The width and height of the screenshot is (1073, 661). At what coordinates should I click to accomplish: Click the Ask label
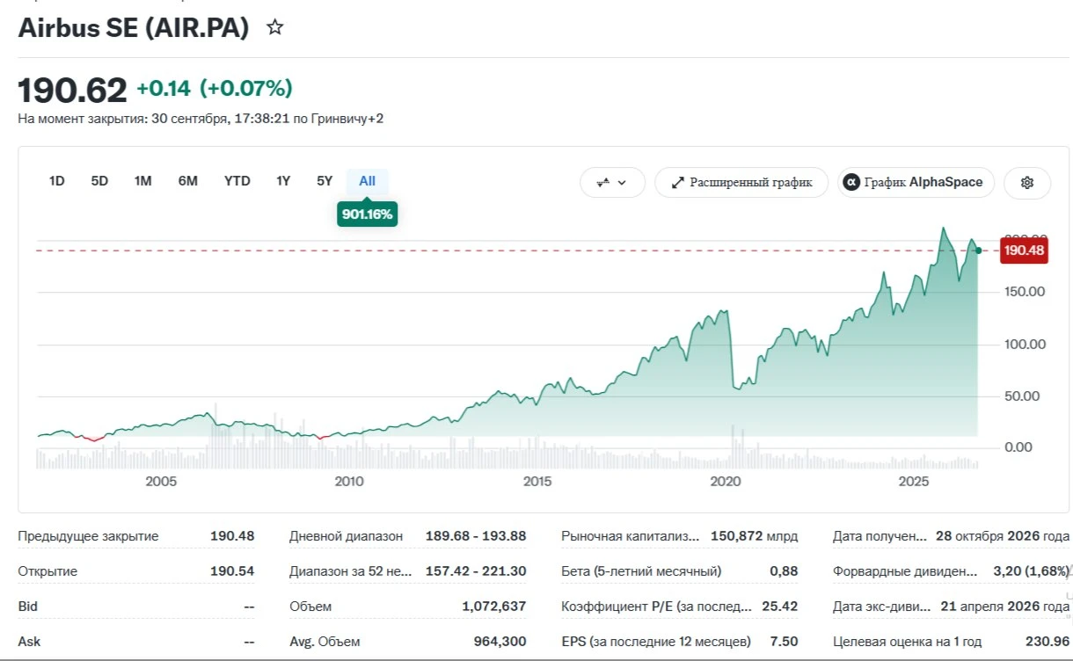29,642
